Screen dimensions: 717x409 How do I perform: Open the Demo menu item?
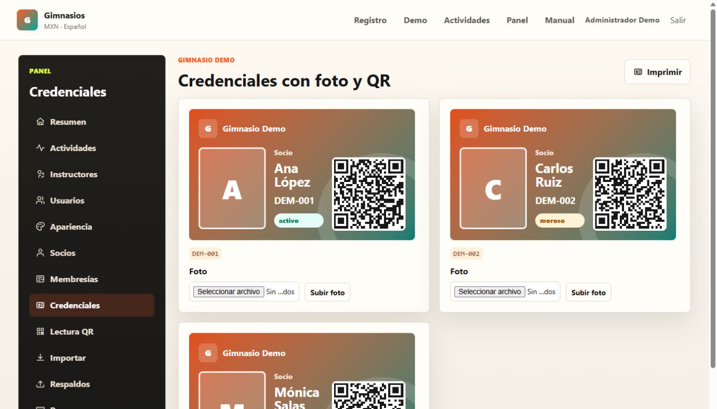pos(415,20)
